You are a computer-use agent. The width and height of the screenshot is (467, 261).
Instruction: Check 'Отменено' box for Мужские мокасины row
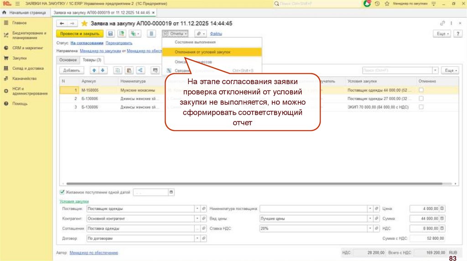tap(421, 90)
